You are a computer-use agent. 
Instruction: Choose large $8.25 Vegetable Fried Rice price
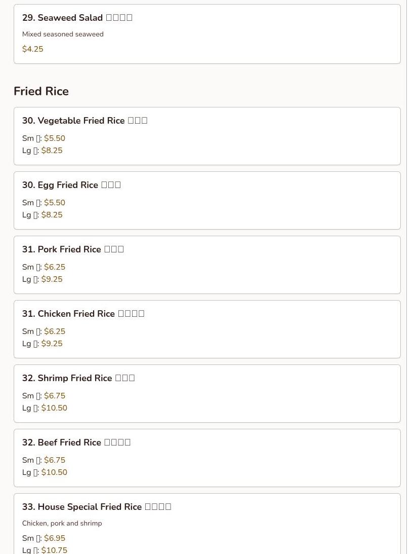(52, 151)
